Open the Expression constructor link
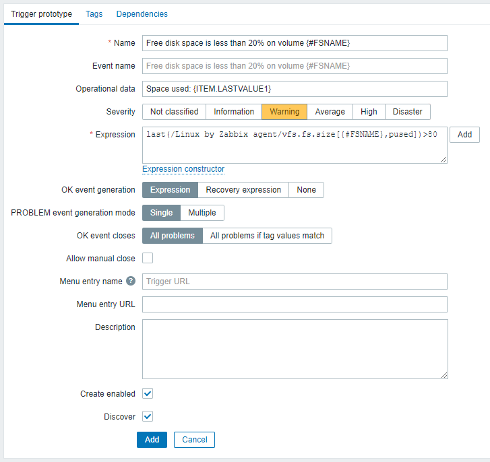This screenshot has width=490, height=462. pos(183,169)
